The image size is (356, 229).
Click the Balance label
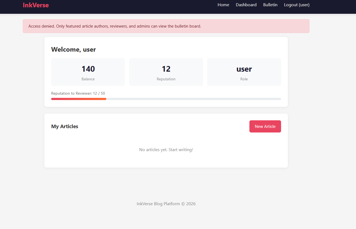coord(88,79)
